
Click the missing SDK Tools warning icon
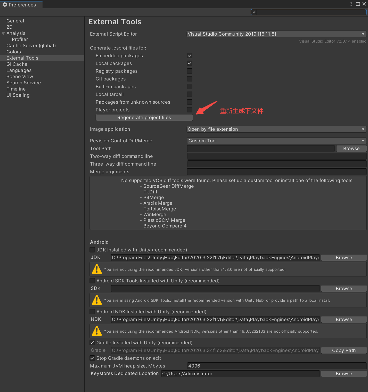[97, 300]
